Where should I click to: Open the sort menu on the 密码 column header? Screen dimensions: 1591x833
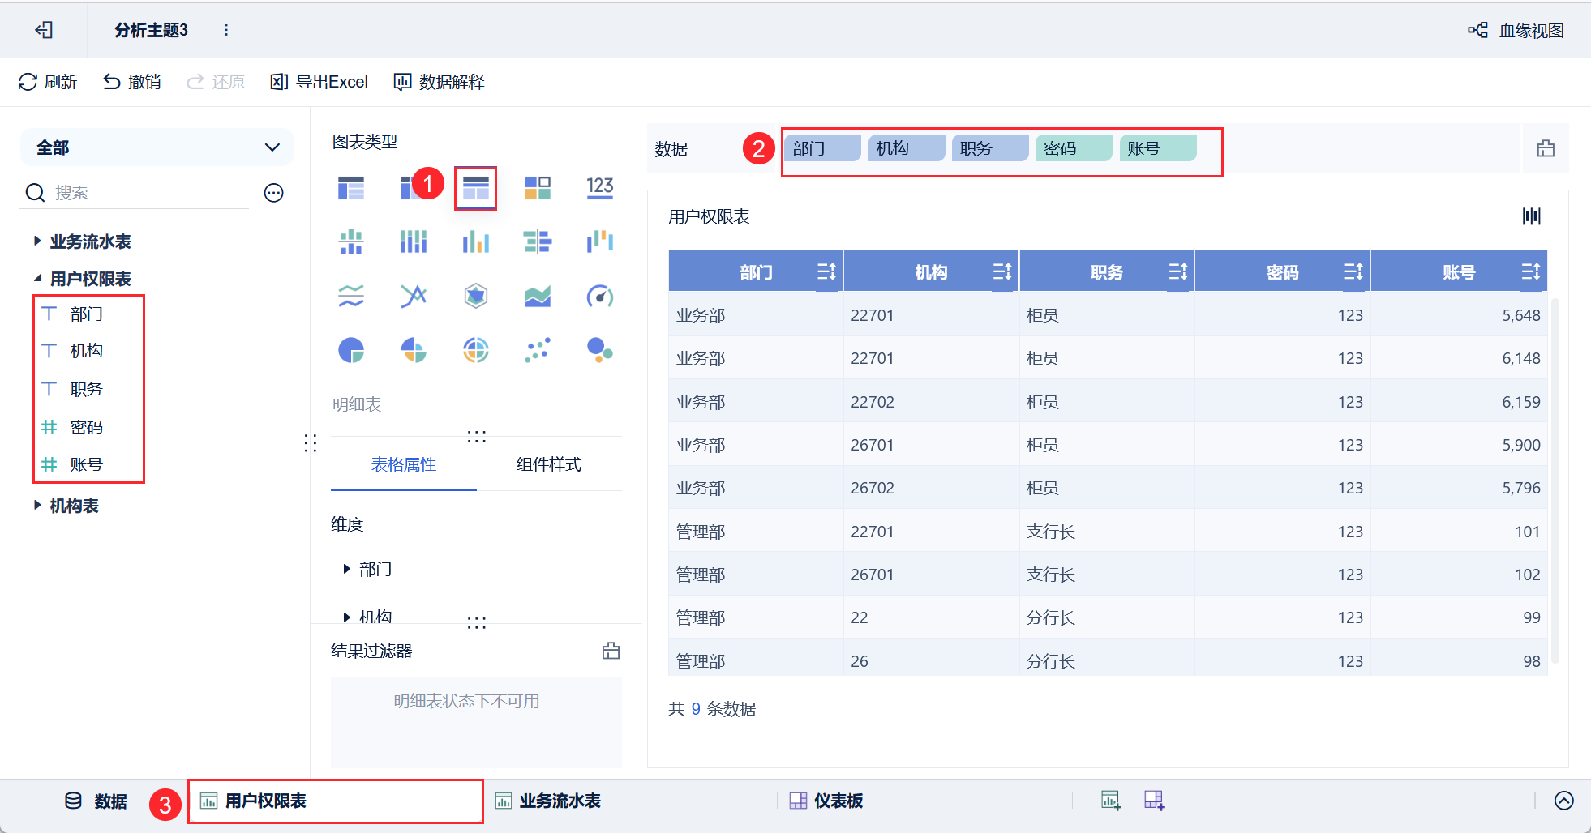pos(1354,271)
